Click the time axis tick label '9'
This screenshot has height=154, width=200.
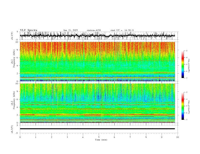point(162,137)
